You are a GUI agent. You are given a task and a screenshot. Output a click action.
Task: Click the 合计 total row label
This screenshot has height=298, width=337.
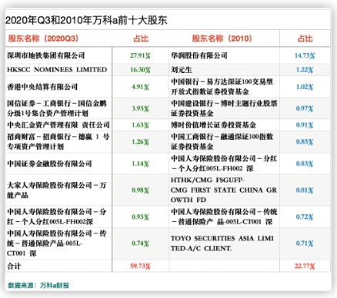tap(14, 266)
